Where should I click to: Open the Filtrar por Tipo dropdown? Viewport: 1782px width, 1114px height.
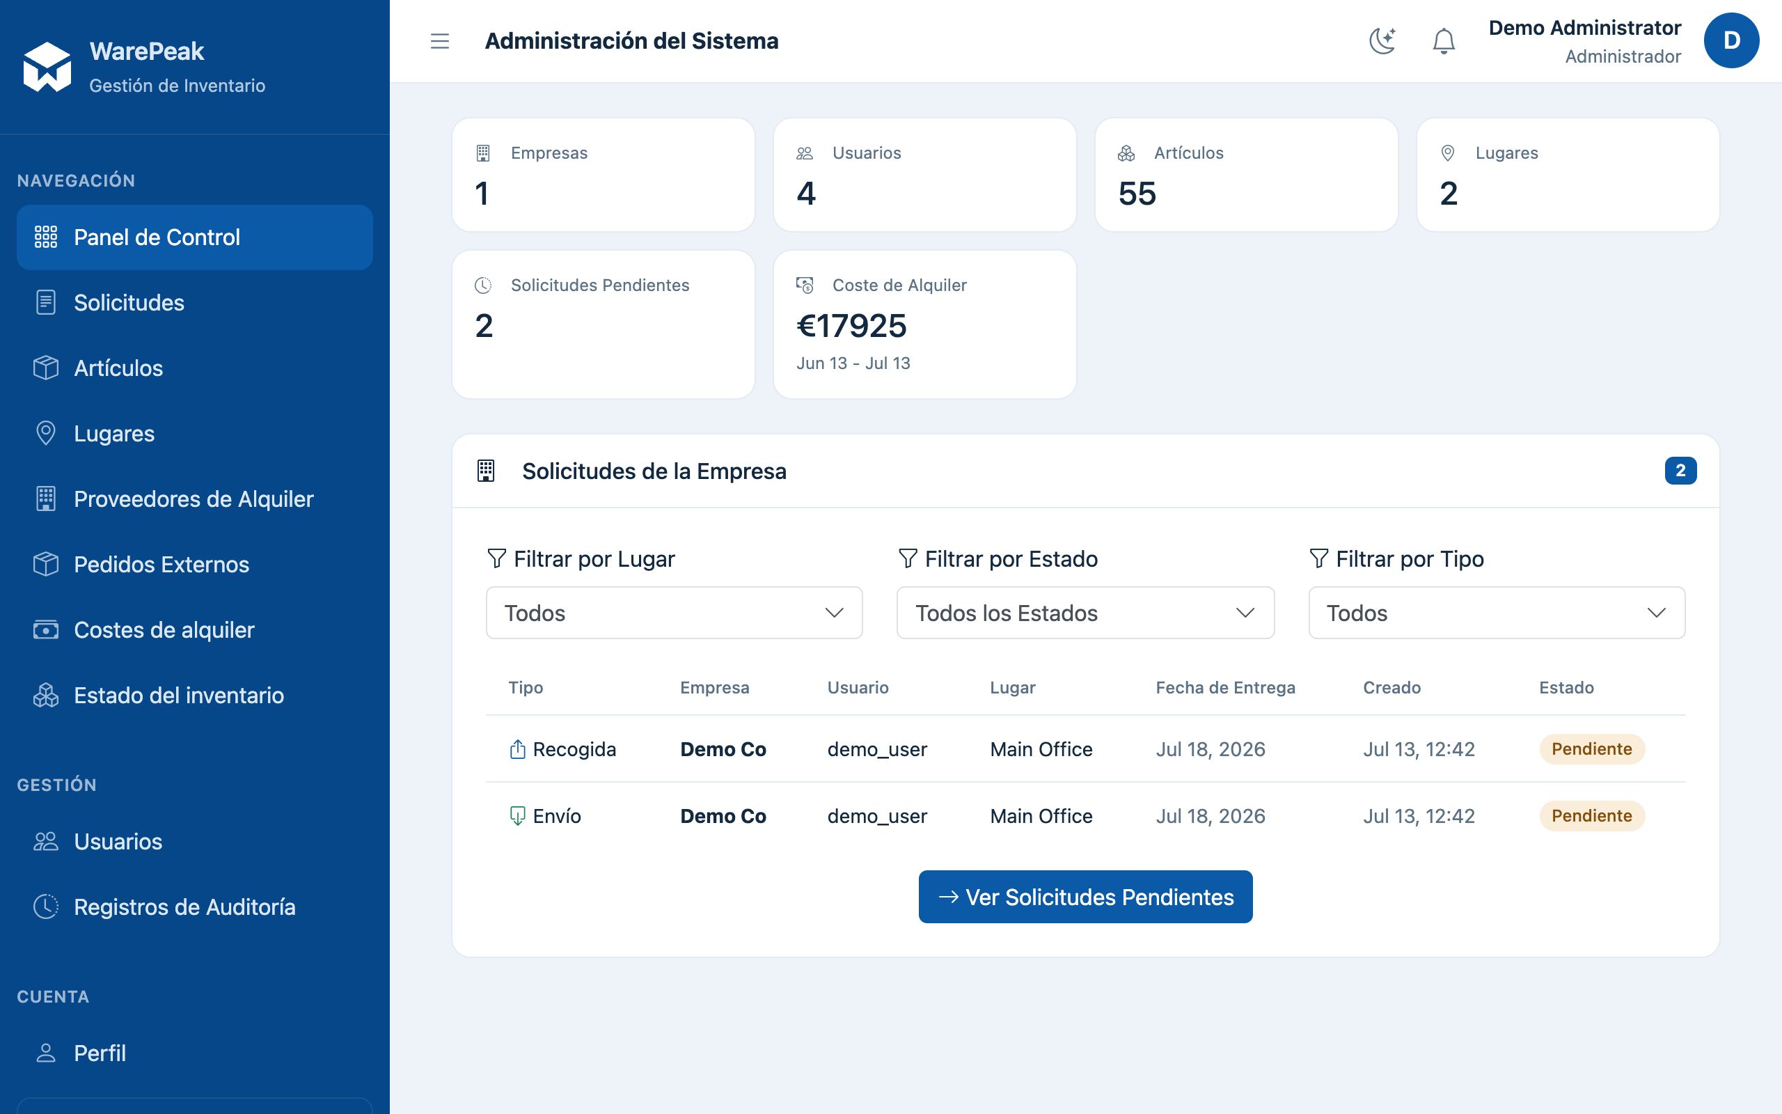tap(1497, 613)
